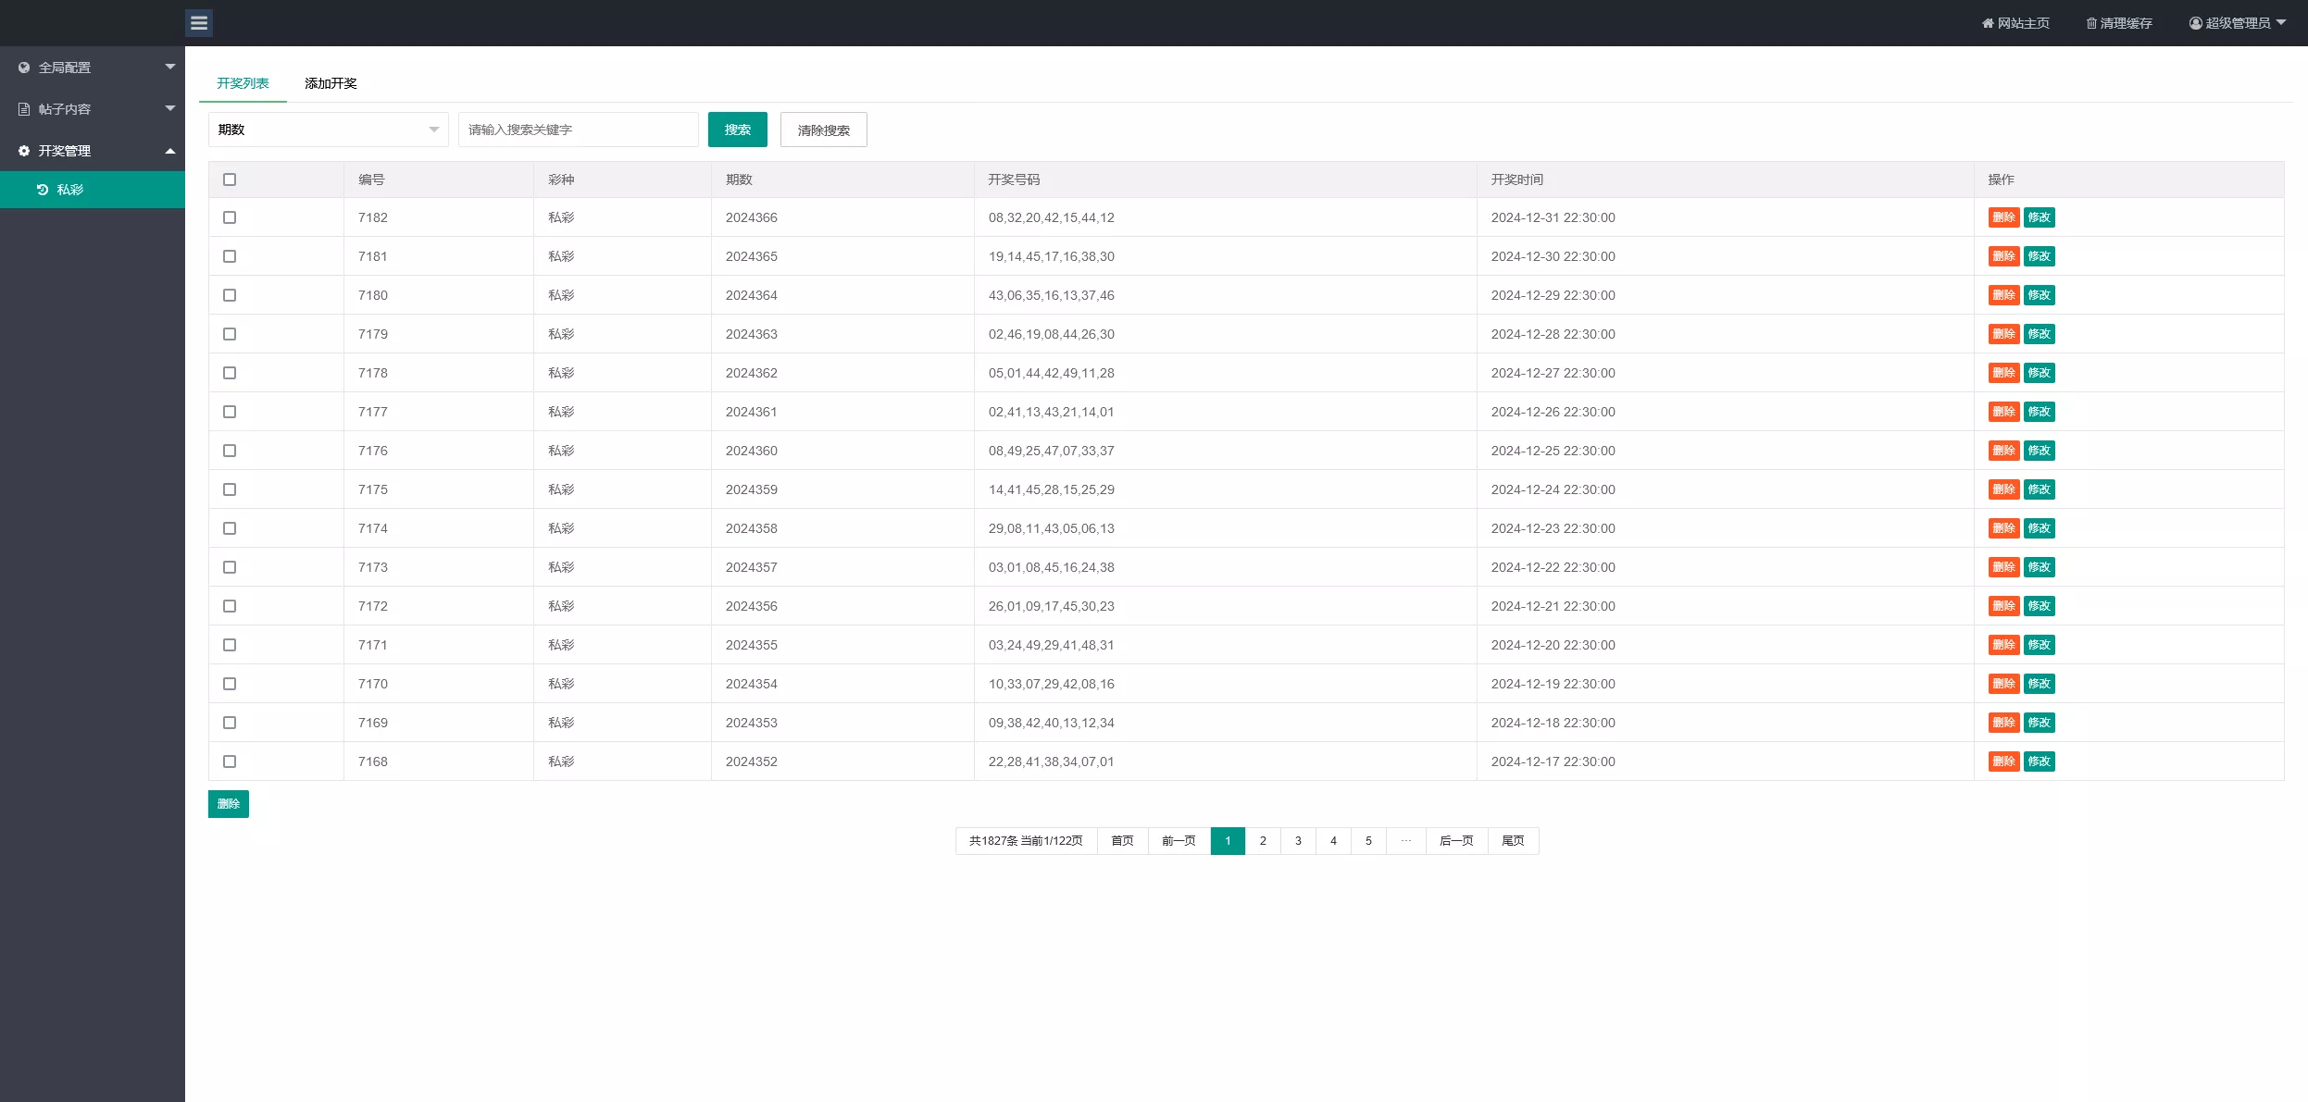Click the trash icon beside 清理缓存
Image resolution: width=2308 pixels, height=1102 pixels.
(x=2090, y=23)
